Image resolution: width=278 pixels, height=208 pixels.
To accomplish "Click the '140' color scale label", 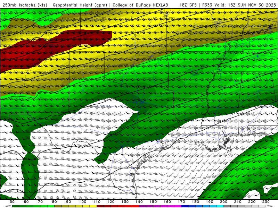I will tap(139, 202).
